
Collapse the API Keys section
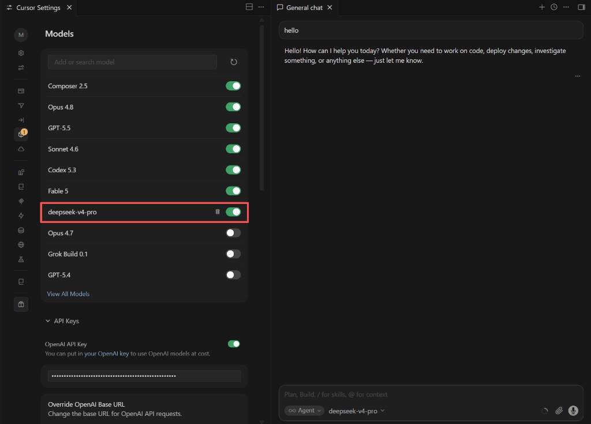click(62, 321)
